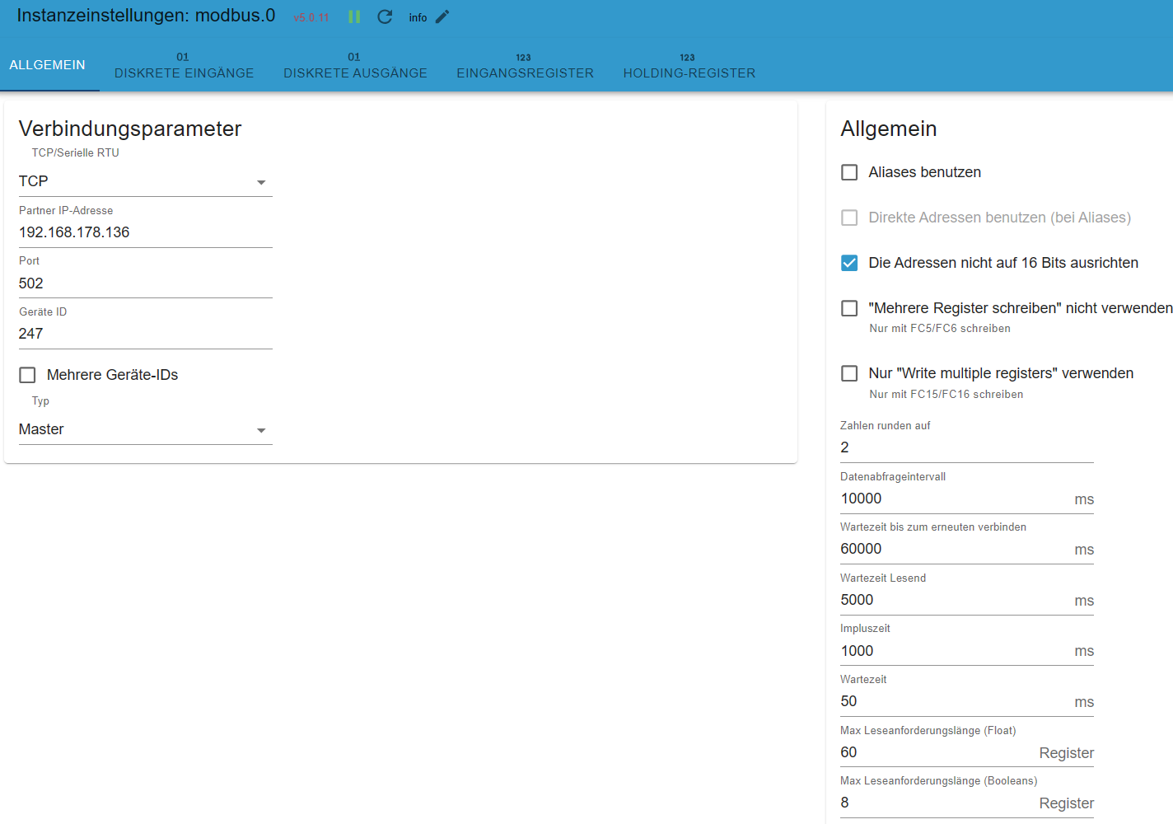1173x824 pixels.
Task: Open the Diskrete Ausgänge tab
Action: (x=355, y=65)
